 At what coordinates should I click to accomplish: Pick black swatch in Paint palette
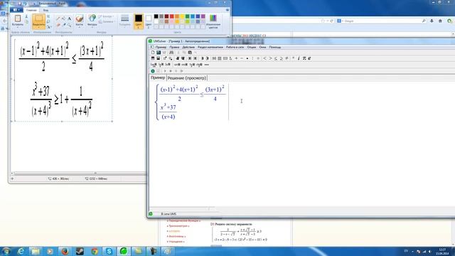[x=156, y=16]
